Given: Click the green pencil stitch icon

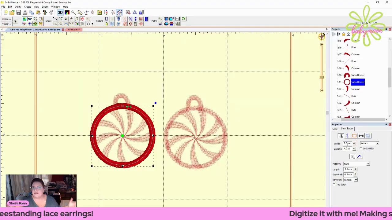Looking at the screenshot, I should 106,24.
